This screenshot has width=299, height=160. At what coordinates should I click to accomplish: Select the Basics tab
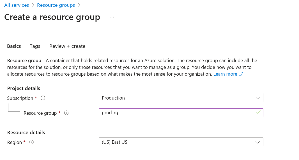tap(14, 46)
